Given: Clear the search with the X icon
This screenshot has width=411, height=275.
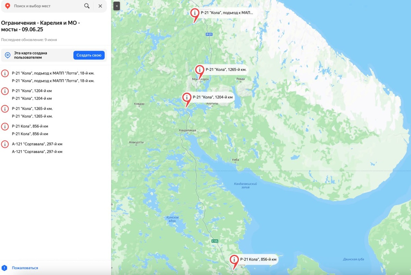Looking at the screenshot, I should 100,6.
